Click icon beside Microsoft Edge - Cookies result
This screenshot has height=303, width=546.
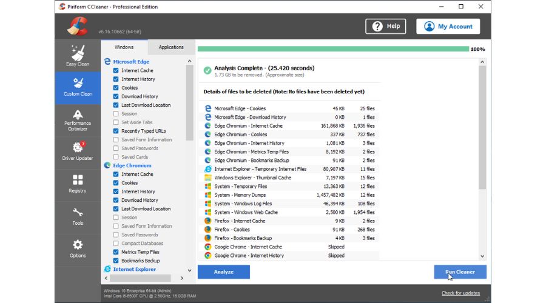coord(208,108)
